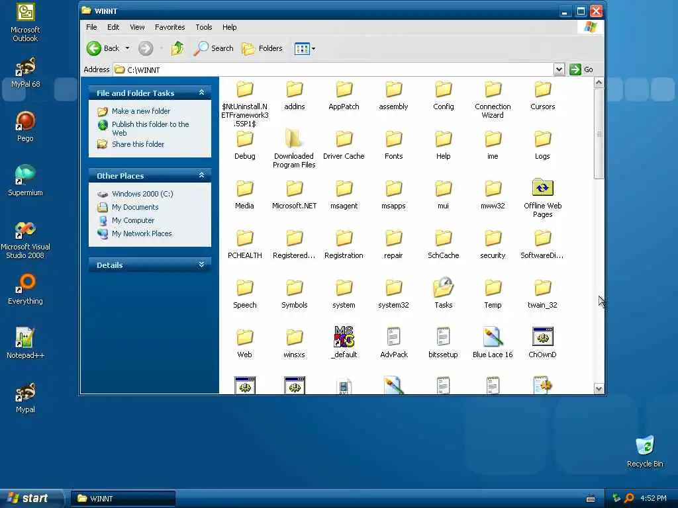Go to My Computer link

click(132, 220)
